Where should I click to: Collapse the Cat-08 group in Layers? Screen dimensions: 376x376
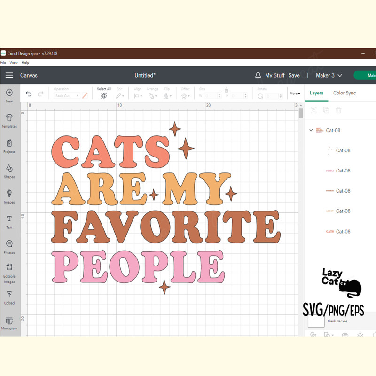pyautogui.click(x=311, y=130)
